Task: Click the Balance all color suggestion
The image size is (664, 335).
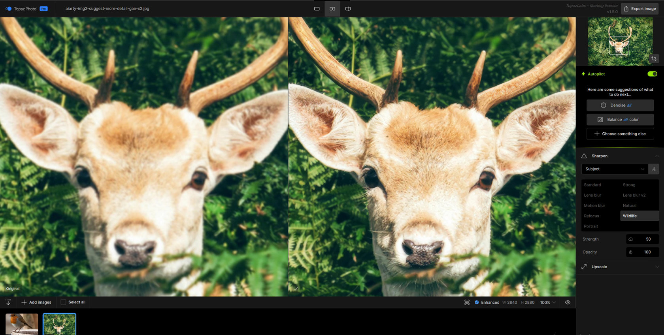Action: point(620,120)
